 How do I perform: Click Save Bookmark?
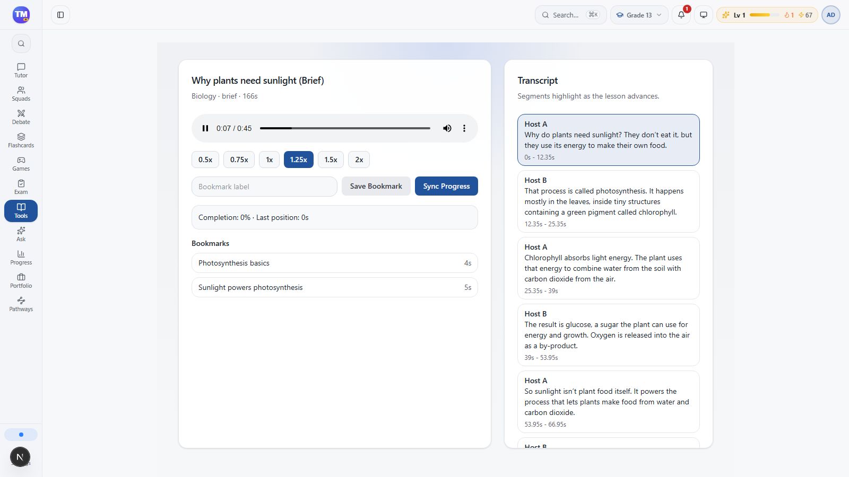[376, 186]
